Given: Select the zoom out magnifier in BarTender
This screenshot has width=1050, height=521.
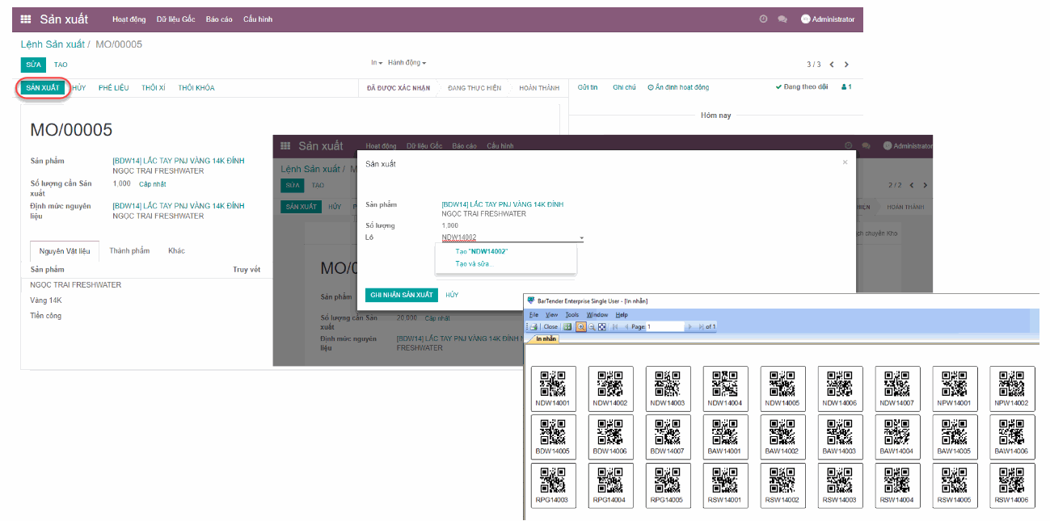Looking at the screenshot, I should click(592, 326).
